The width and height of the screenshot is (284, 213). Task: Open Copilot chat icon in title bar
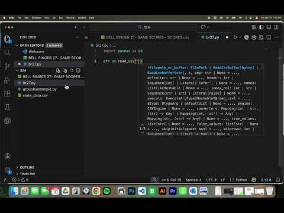[x=203, y=27]
